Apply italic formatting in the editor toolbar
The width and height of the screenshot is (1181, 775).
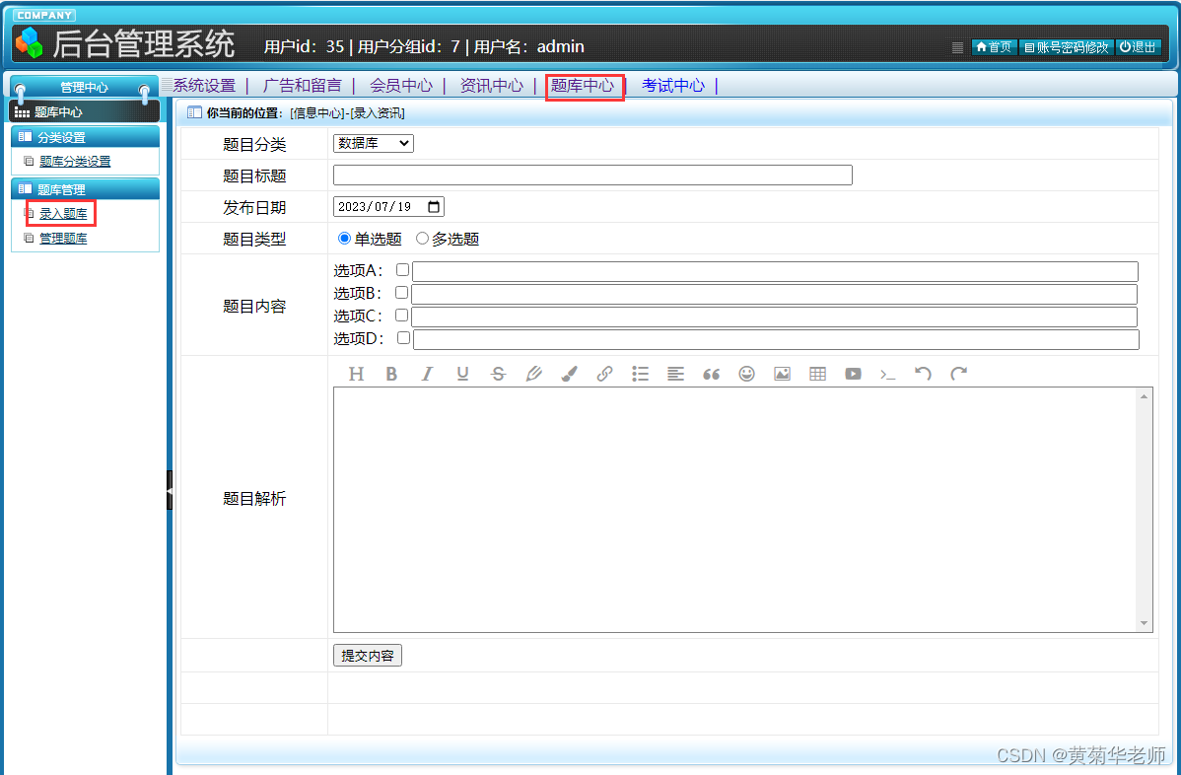(427, 374)
